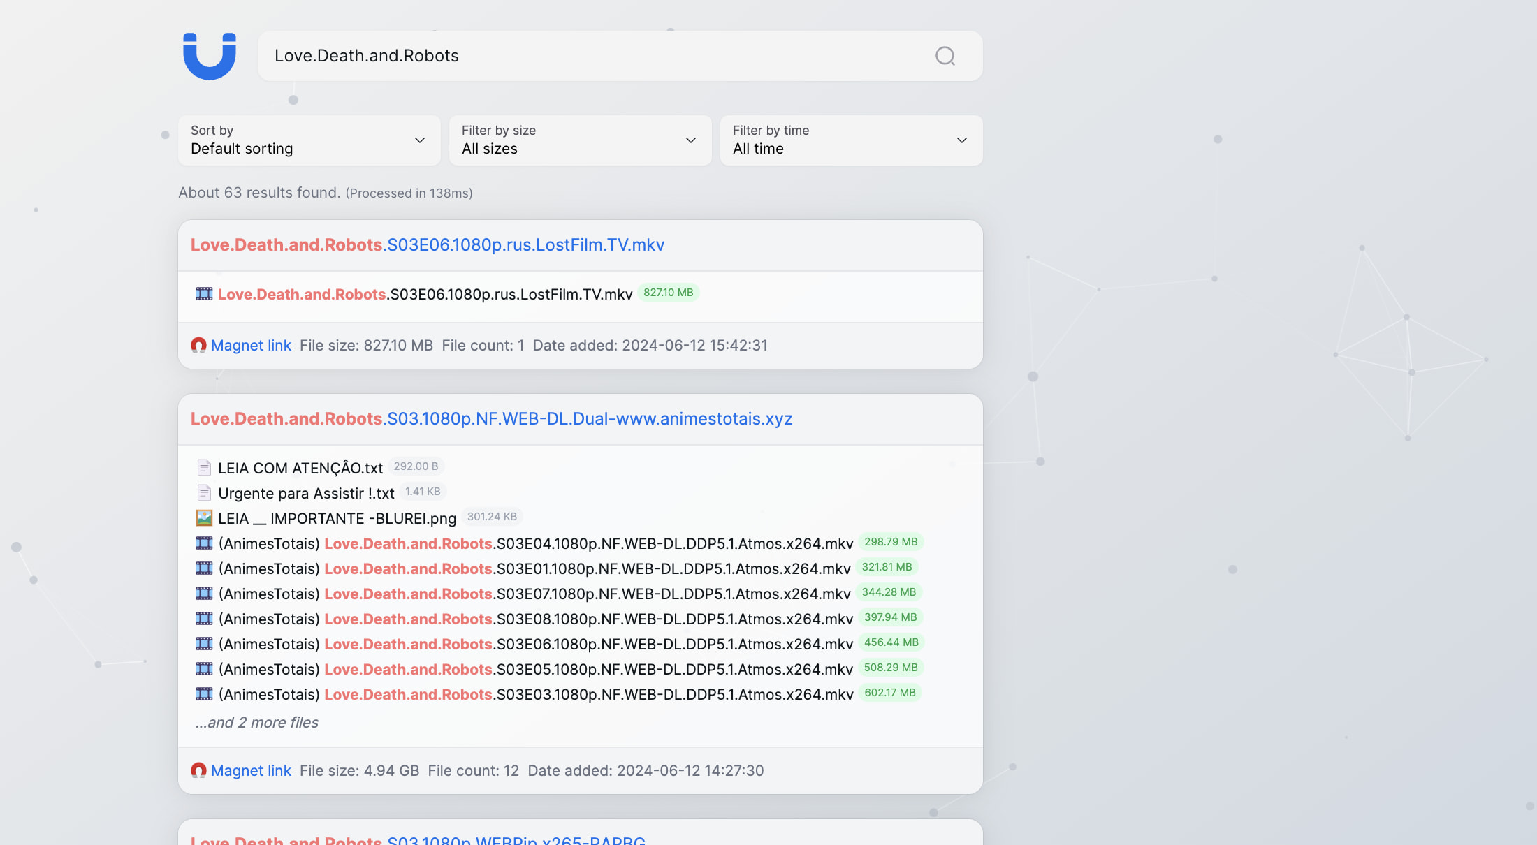Click red magnet icon of LostFilm result

[198, 345]
